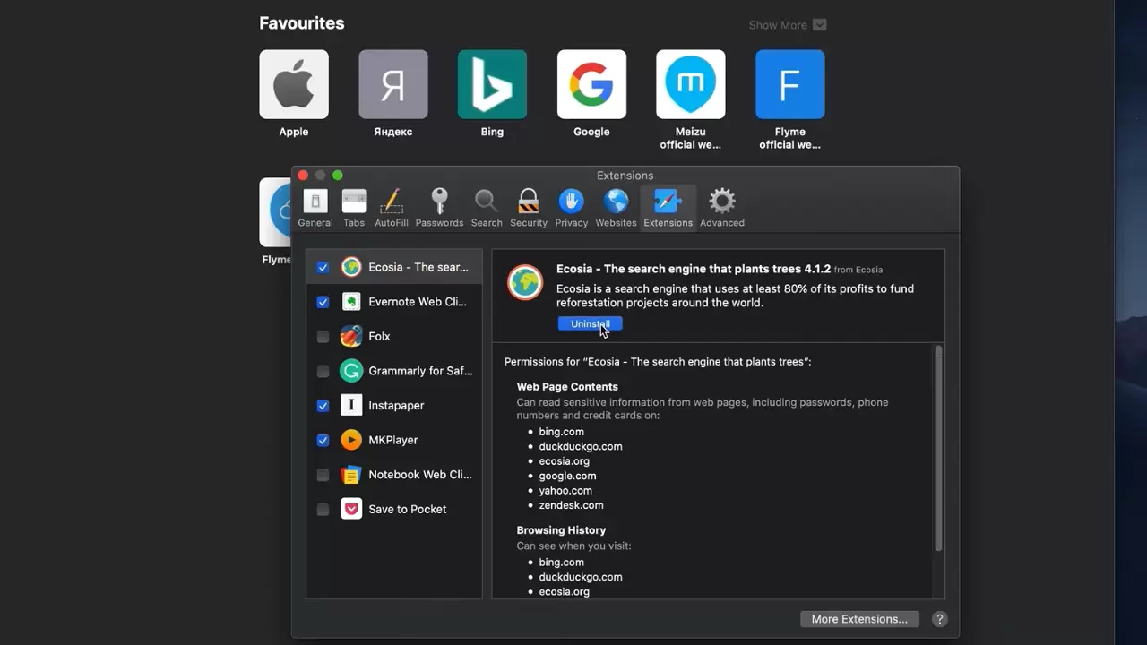This screenshot has width=1147, height=645.
Task: Click the Browsing History heading
Action: tap(561, 530)
